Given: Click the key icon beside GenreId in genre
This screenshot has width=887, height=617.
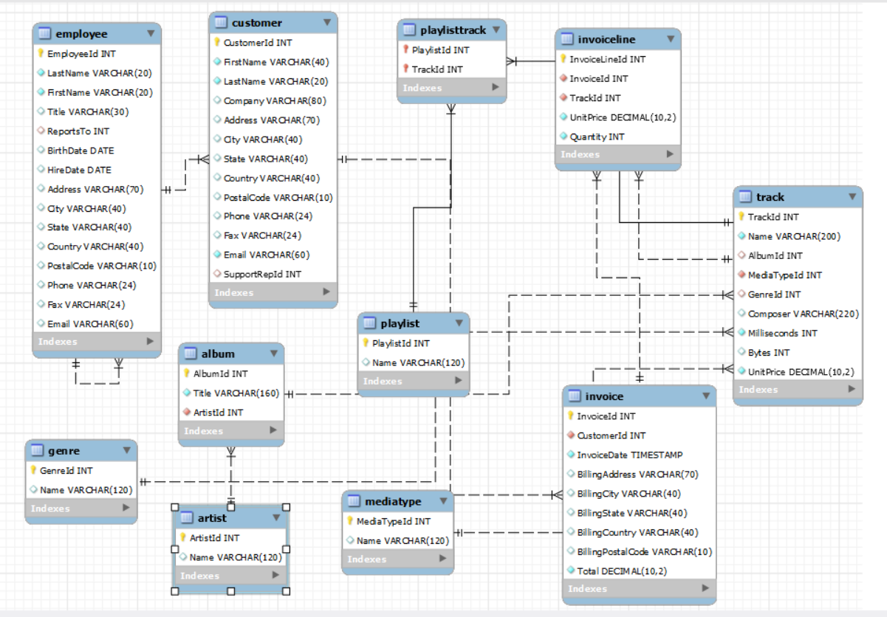Looking at the screenshot, I should point(34,470).
